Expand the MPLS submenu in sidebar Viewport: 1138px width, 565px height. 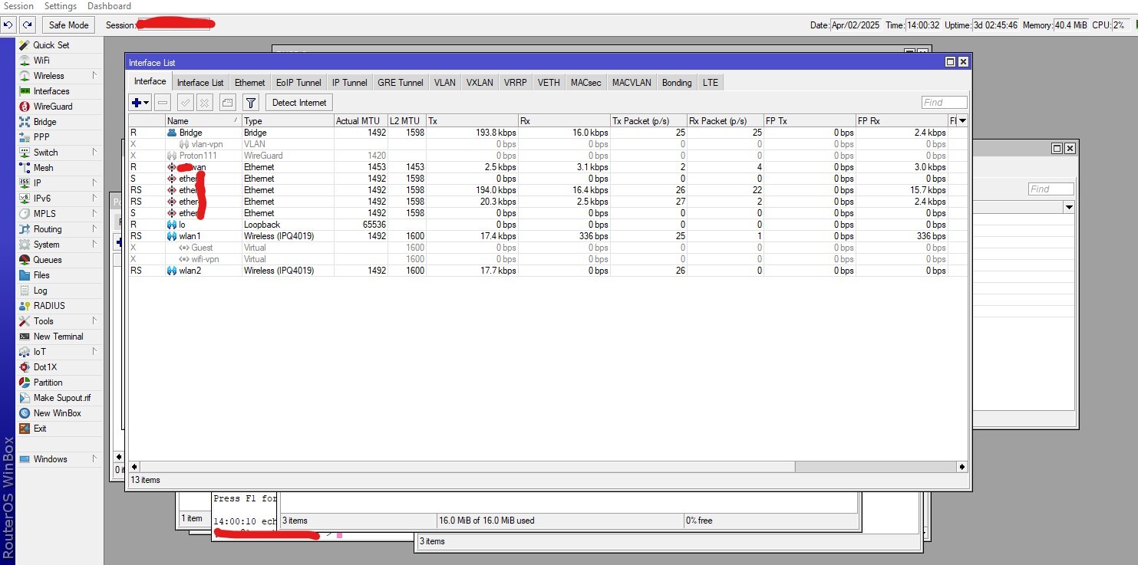pos(94,214)
